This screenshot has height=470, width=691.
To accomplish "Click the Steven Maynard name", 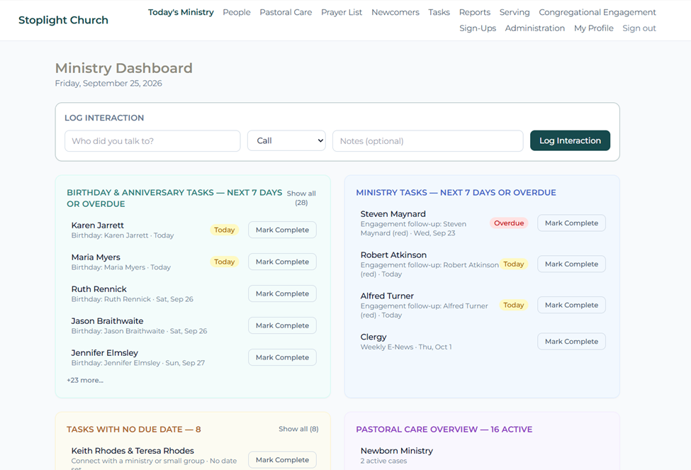I will coord(393,214).
